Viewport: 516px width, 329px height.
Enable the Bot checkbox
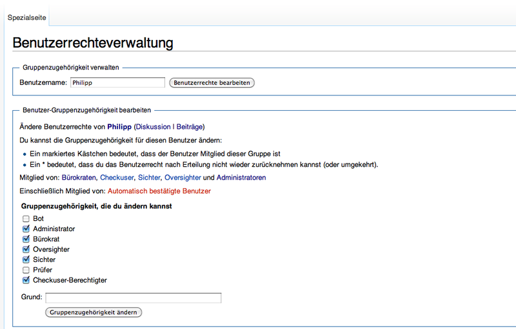(26, 219)
